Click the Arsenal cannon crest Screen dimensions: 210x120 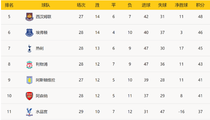coord(29,96)
